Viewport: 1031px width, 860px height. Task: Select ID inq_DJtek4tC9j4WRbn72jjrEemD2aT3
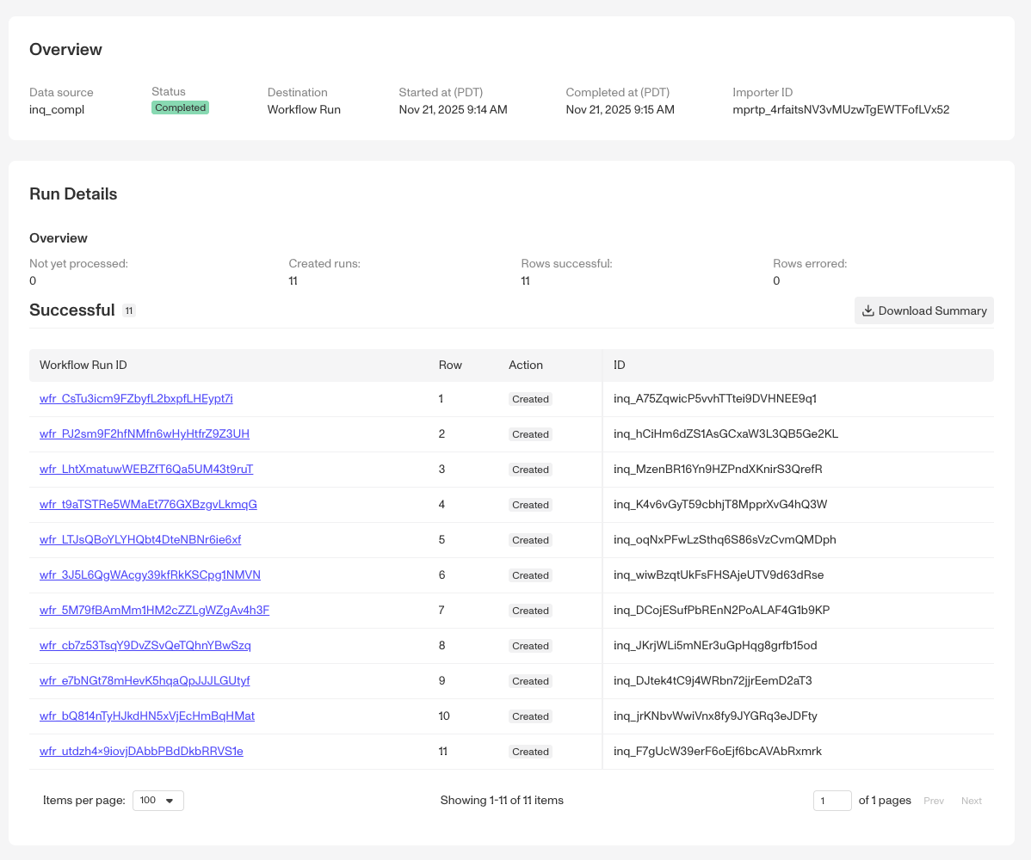click(713, 680)
